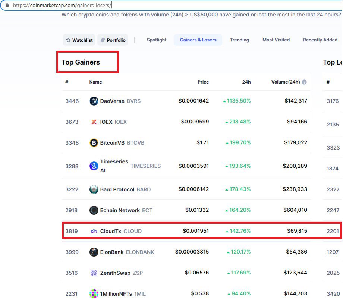This screenshot has width=343, height=302.
Task: Switch to the Spotlight tab
Action: 157,40
